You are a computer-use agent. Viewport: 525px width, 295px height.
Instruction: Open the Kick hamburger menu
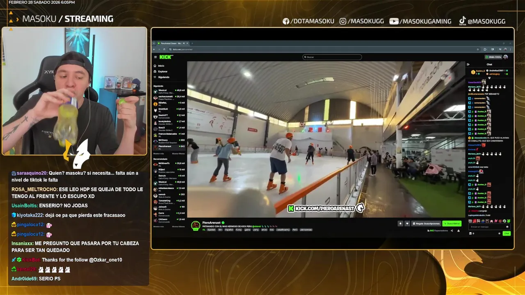tap(155, 57)
